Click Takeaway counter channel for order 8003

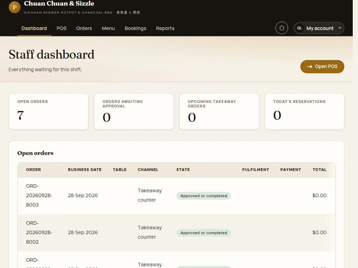pos(150,195)
